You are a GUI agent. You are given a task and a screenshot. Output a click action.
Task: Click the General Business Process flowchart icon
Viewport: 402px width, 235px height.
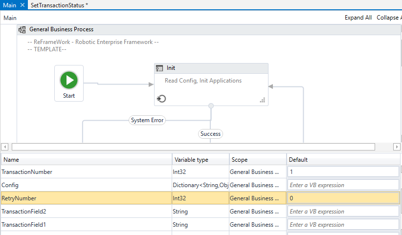click(x=22, y=30)
